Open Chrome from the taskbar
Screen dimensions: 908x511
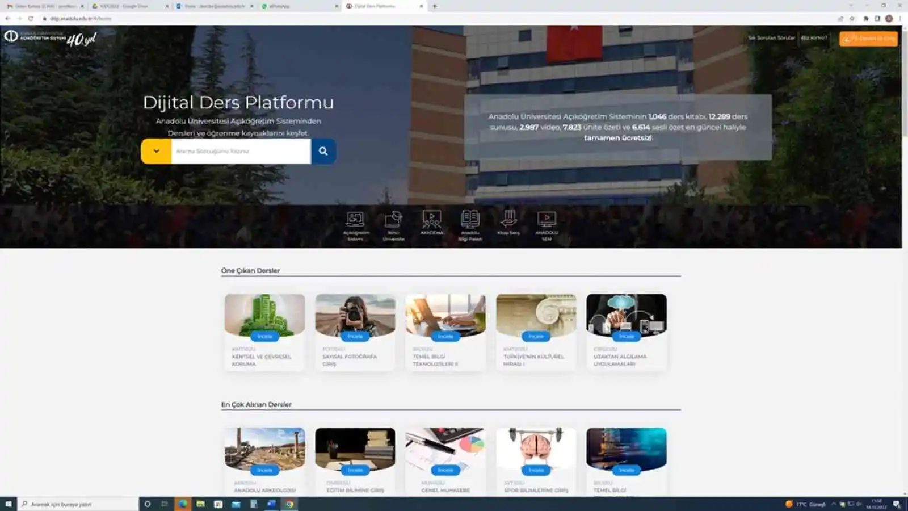click(x=289, y=504)
